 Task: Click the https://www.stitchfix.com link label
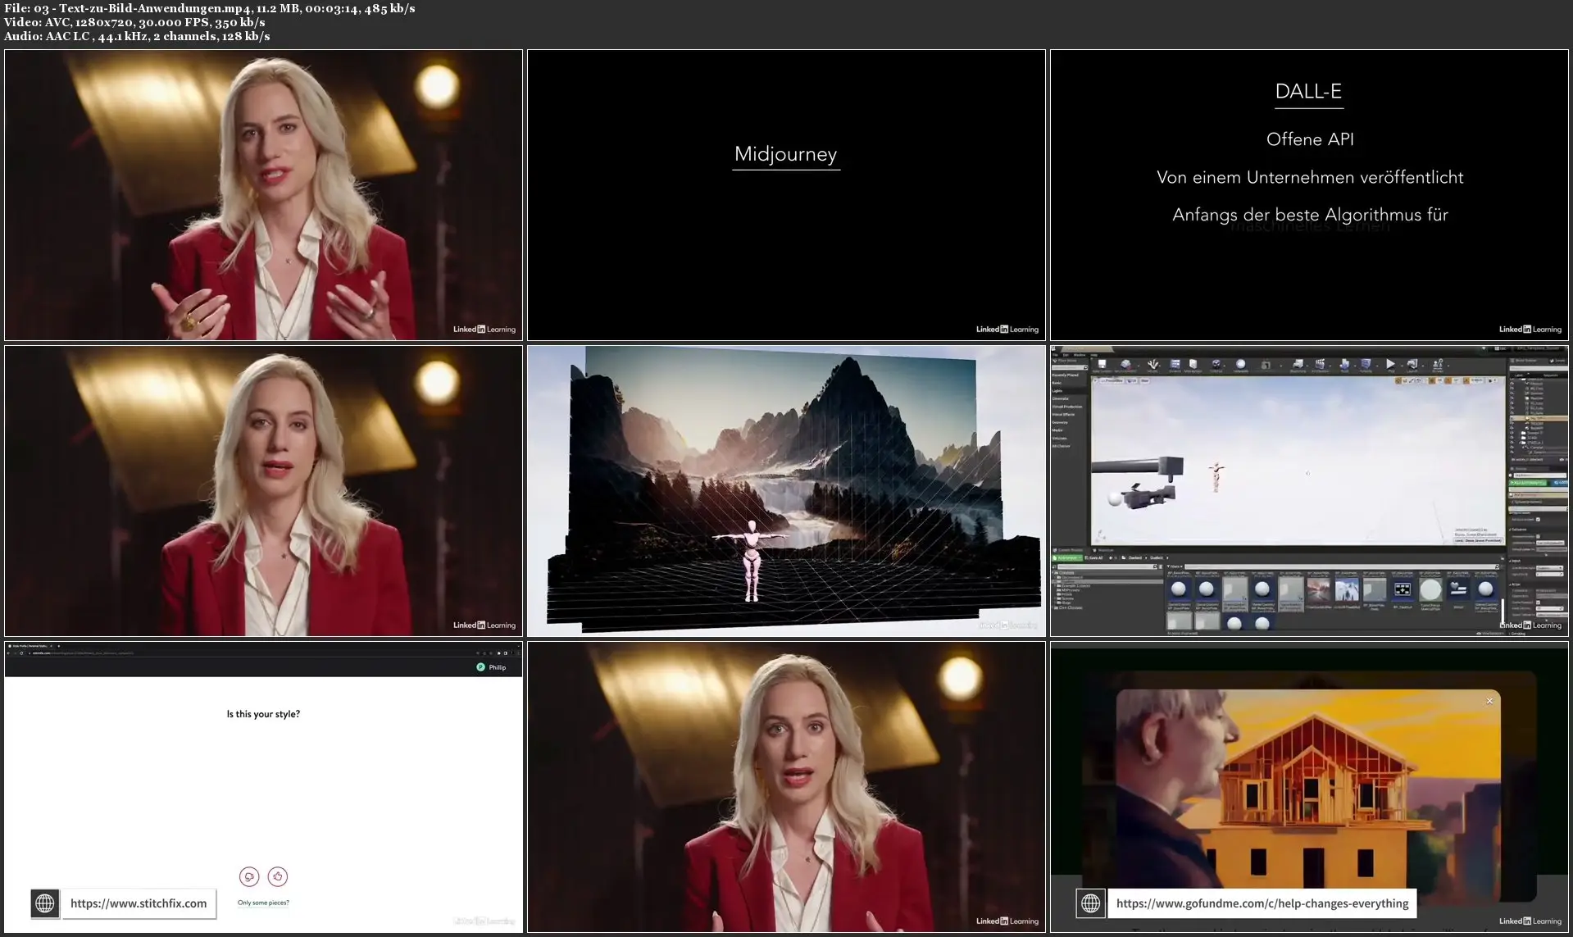(139, 903)
